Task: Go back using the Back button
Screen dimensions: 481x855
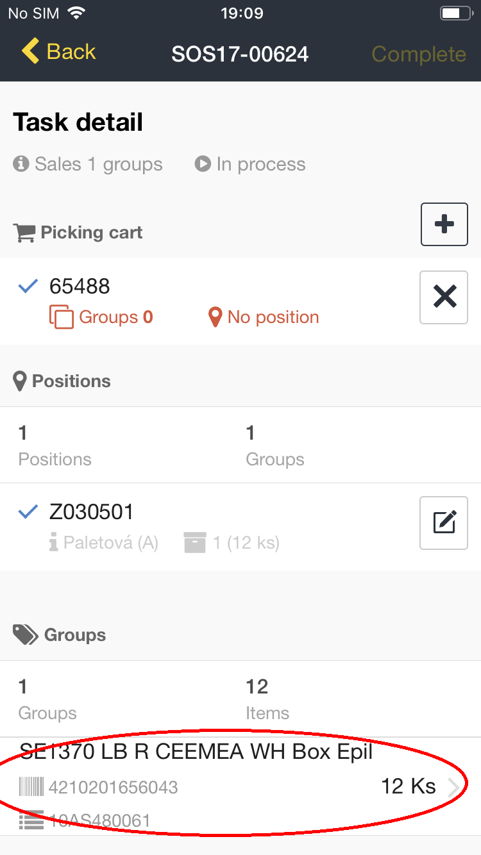Action: [x=58, y=52]
